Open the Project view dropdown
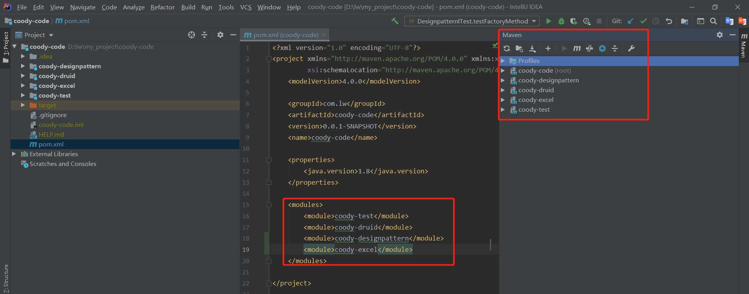The height and width of the screenshot is (294, 749). (34, 35)
